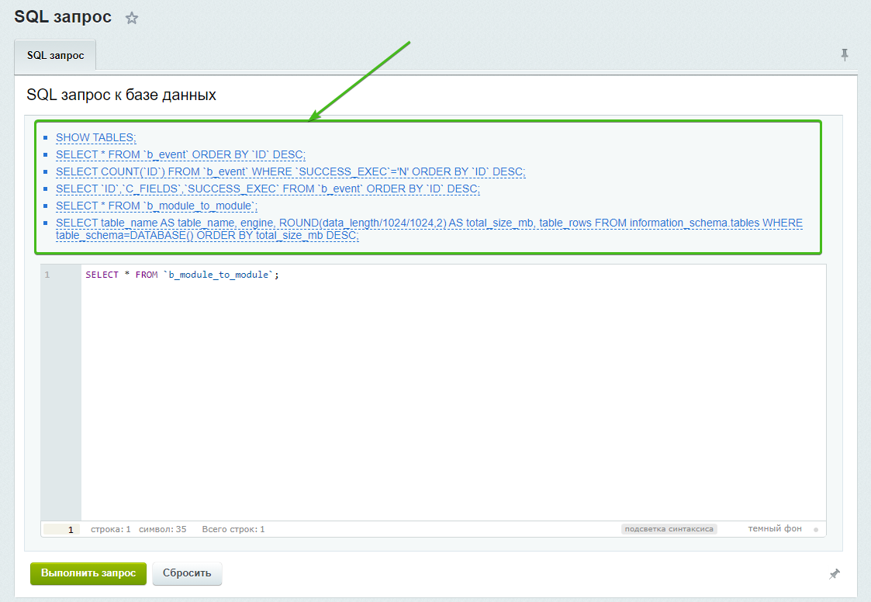Load the ID, C_FIELDS, SUCCESS_EXEC query

pyautogui.click(x=268, y=189)
